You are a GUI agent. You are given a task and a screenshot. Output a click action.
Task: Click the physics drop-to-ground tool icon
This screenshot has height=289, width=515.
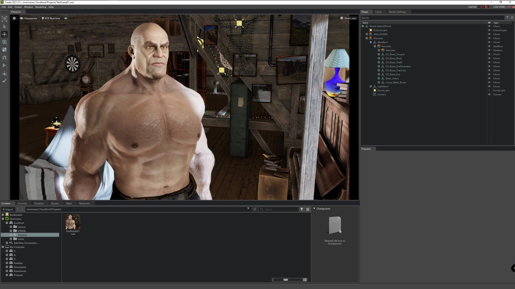tap(4, 73)
